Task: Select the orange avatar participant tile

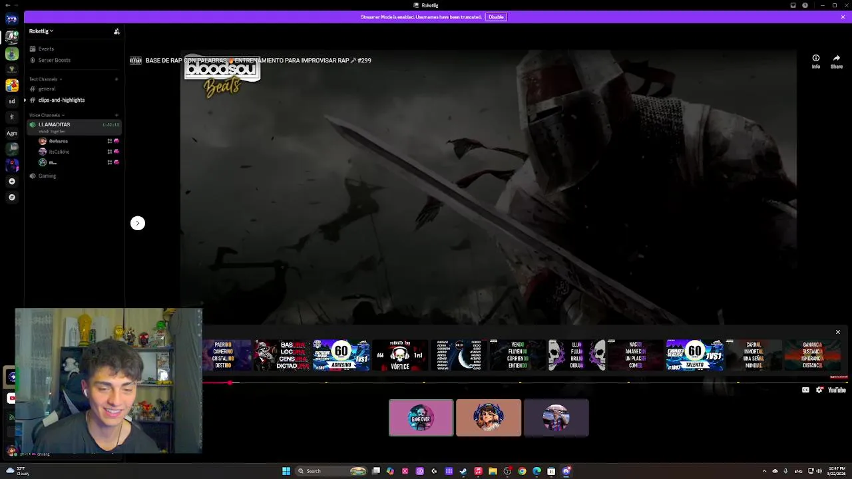Action: pyautogui.click(x=489, y=418)
